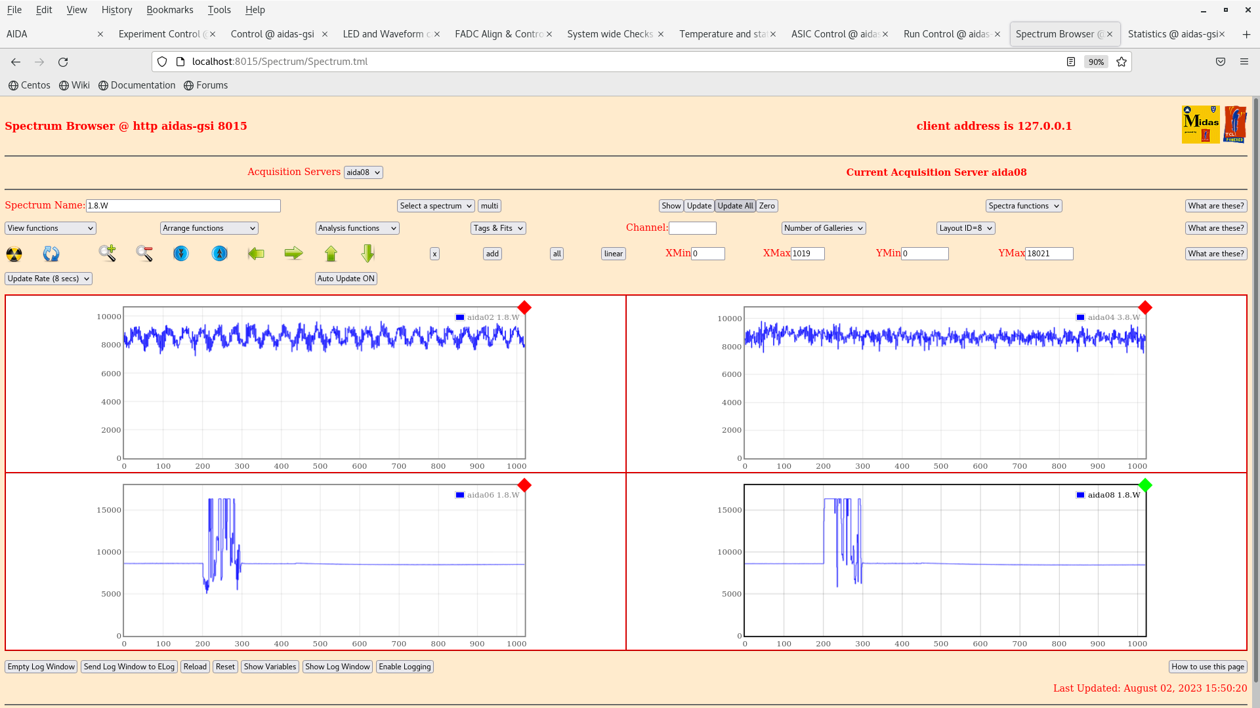This screenshot has height=708, width=1260.
Task: Click the green right arrow icon
Action: pyautogui.click(x=293, y=254)
